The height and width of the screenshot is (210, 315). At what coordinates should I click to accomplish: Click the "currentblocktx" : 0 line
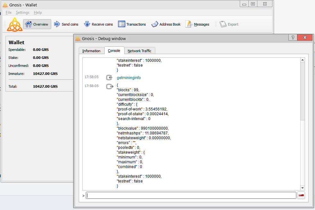(x=133, y=100)
